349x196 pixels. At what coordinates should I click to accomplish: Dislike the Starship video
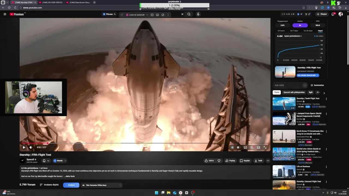[219, 161]
